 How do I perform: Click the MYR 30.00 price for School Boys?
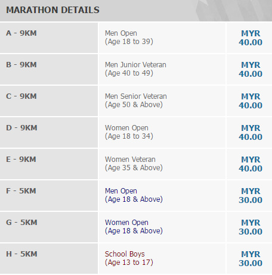(251, 258)
